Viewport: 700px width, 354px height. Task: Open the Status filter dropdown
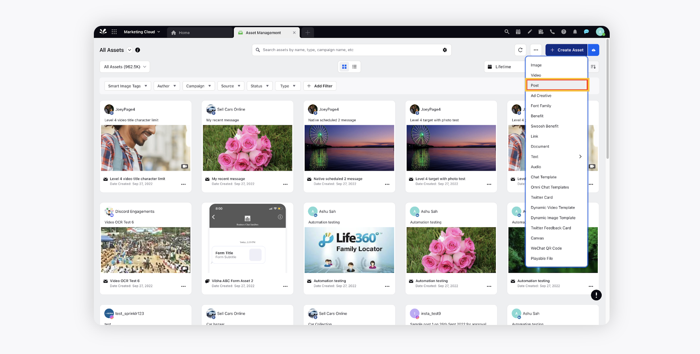[260, 86]
